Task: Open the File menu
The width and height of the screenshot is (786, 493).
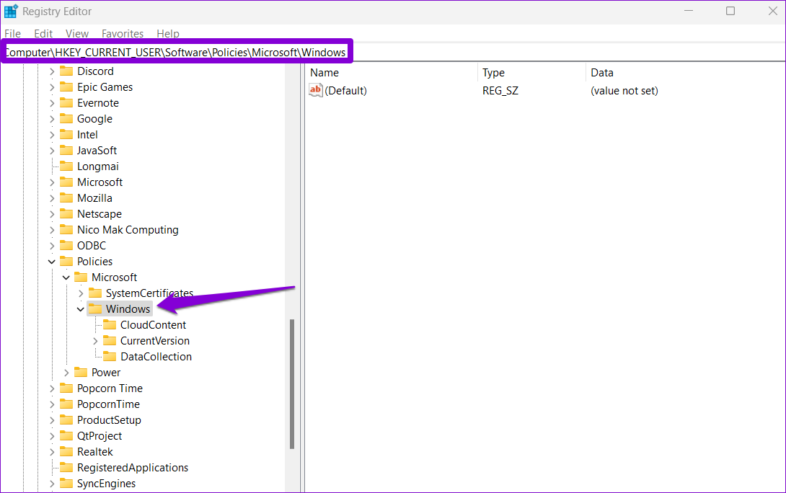Action: click(12, 34)
